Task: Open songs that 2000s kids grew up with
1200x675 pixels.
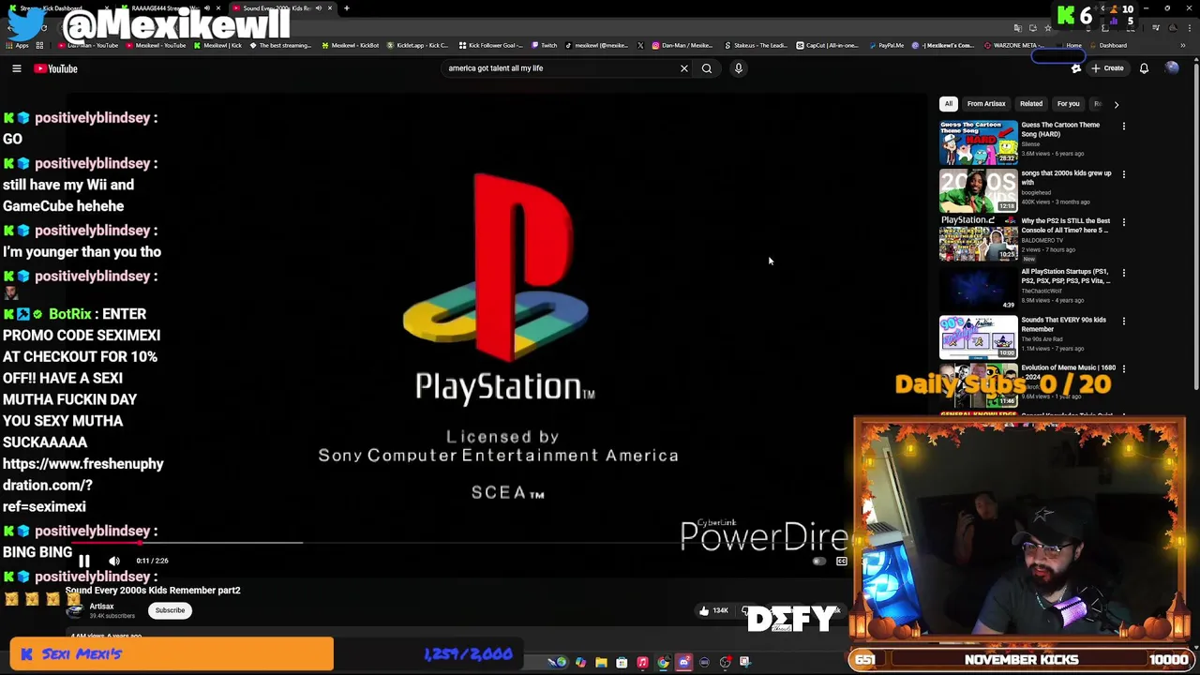Action: [x=1066, y=177]
